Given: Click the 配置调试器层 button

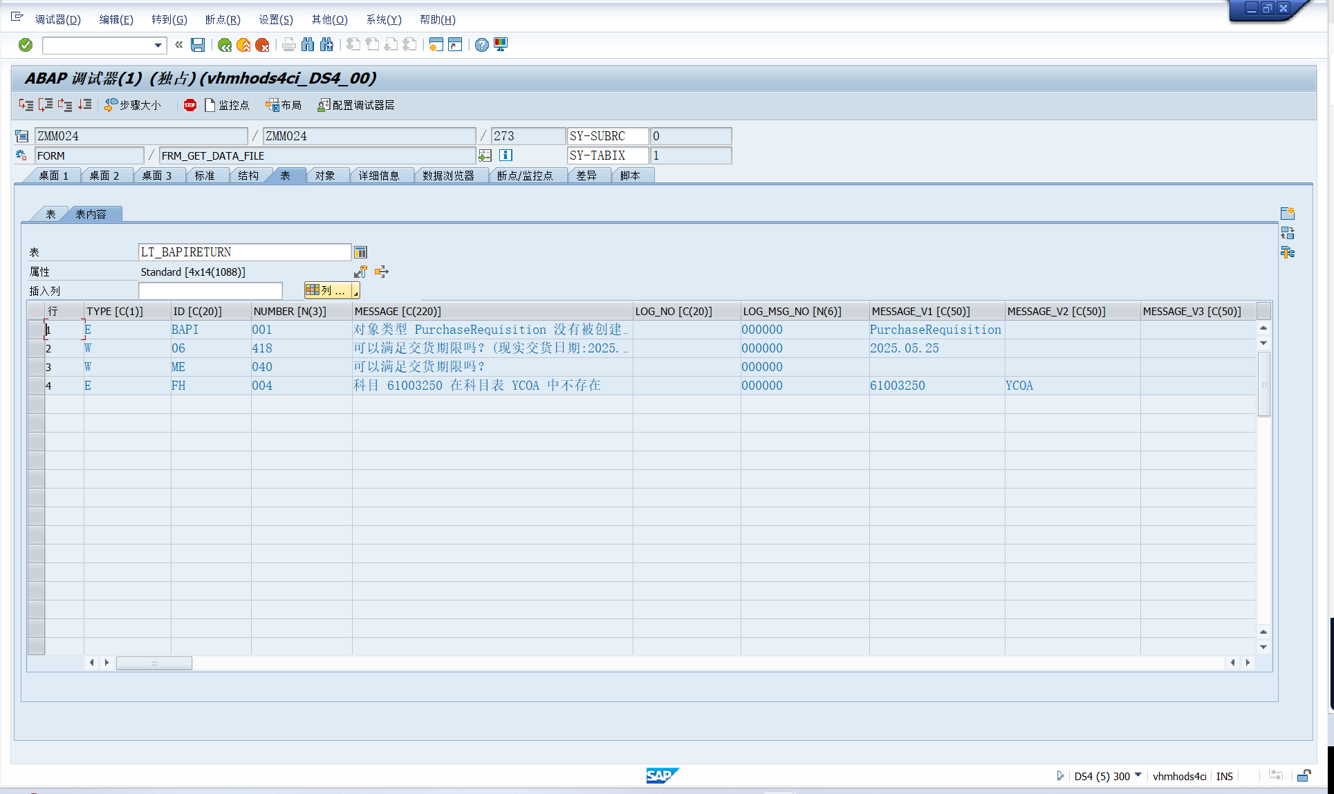Looking at the screenshot, I should [x=355, y=105].
